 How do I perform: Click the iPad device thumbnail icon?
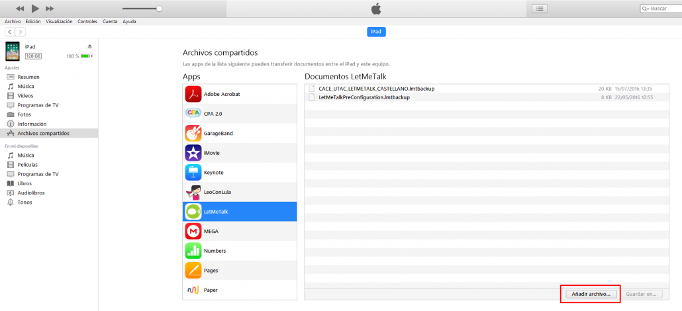tap(13, 52)
